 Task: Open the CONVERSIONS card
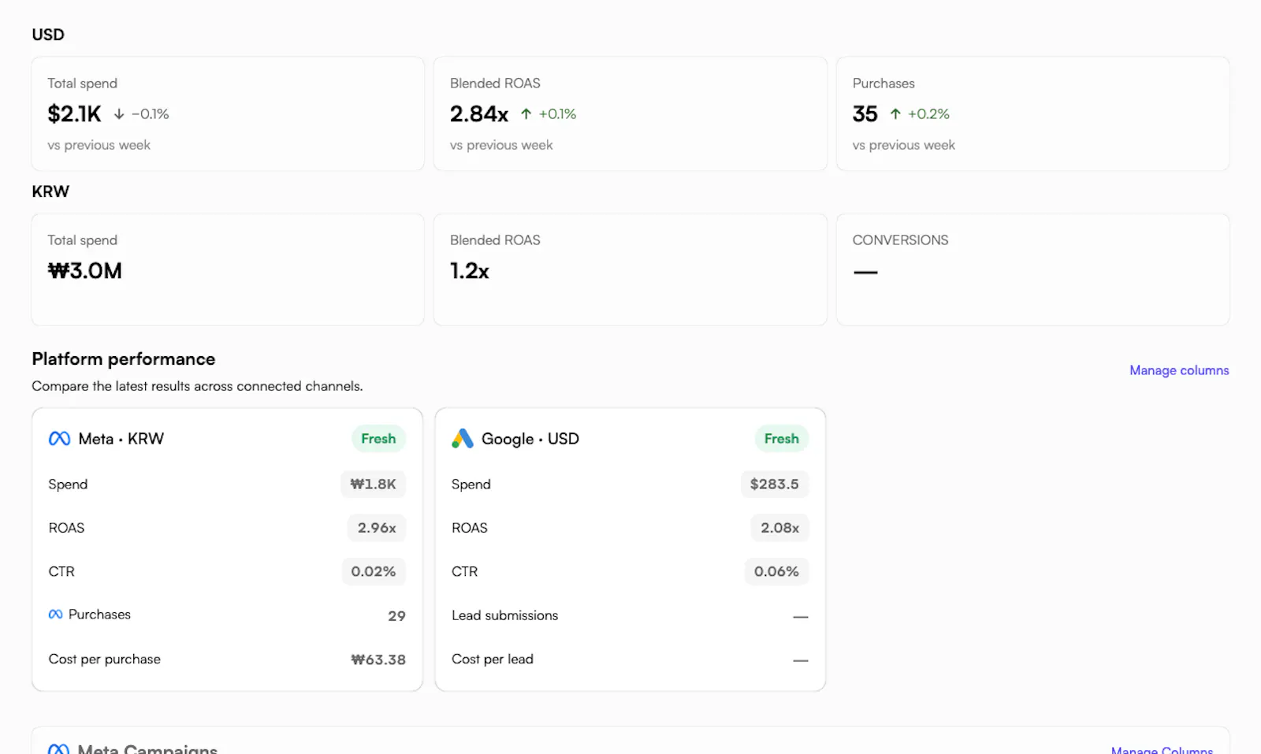(x=1032, y=269)
